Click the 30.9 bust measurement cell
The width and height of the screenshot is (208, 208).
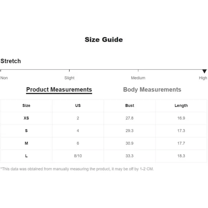(130, 143)
